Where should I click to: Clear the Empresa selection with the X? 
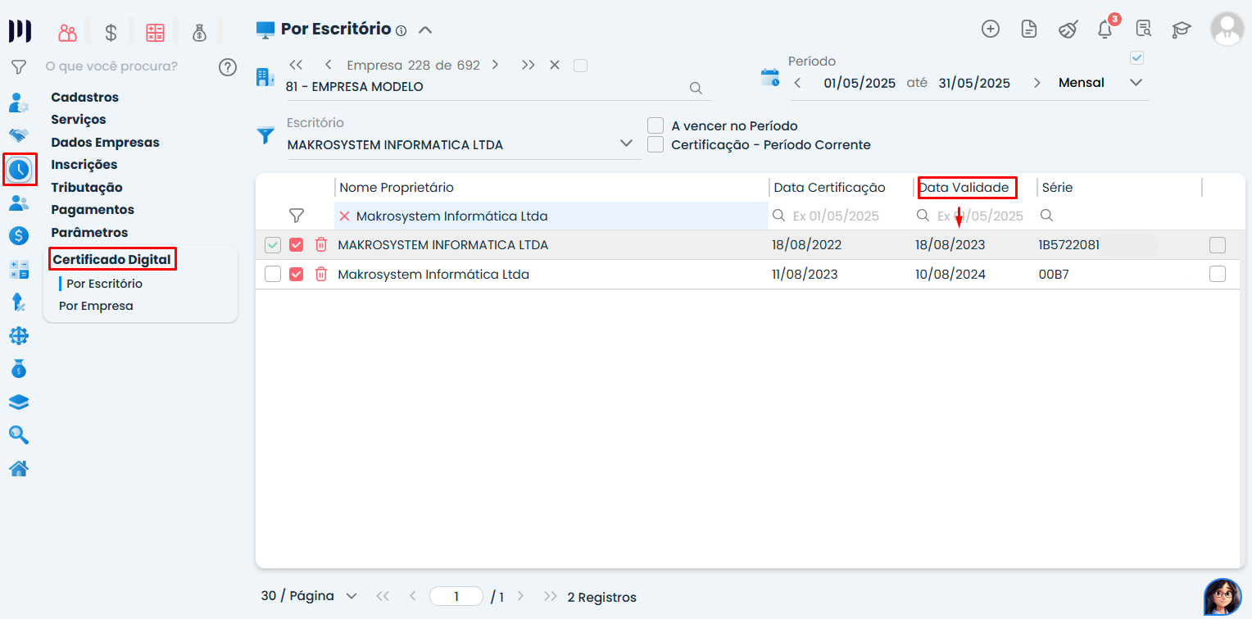pyautogui.click(x=555, y=65)
